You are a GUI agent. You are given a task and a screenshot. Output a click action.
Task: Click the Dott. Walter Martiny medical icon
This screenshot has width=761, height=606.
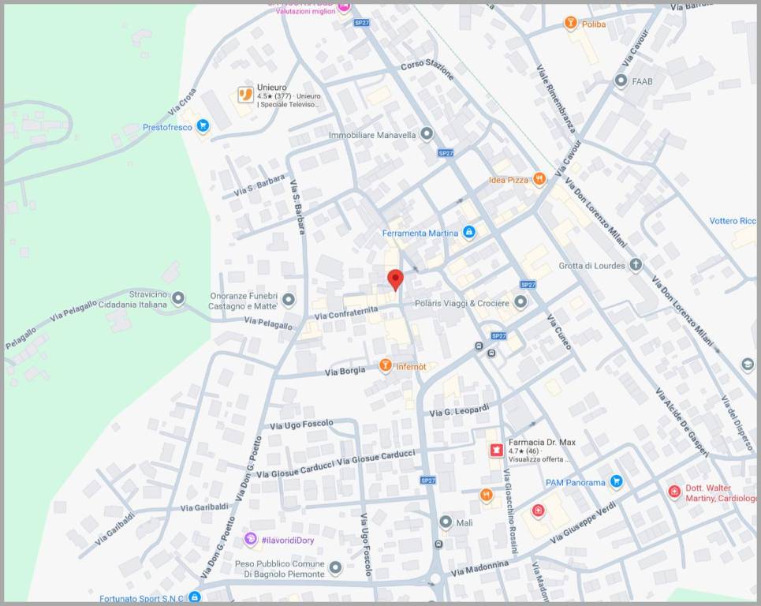pyautogui.click(x=674, y=492)
